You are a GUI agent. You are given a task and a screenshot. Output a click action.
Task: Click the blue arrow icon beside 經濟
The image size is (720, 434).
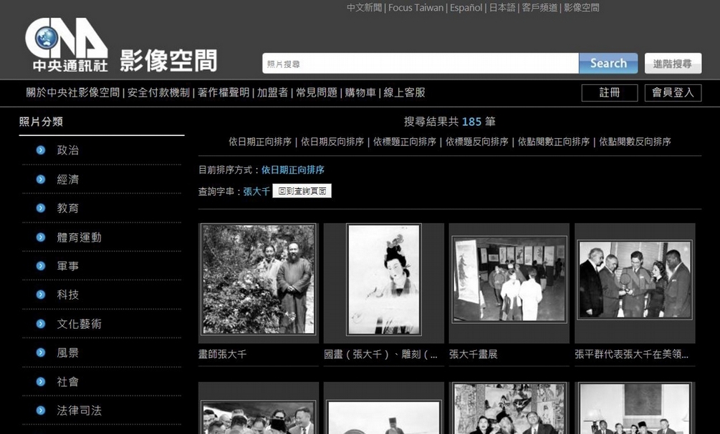click(x=41, y=179)
